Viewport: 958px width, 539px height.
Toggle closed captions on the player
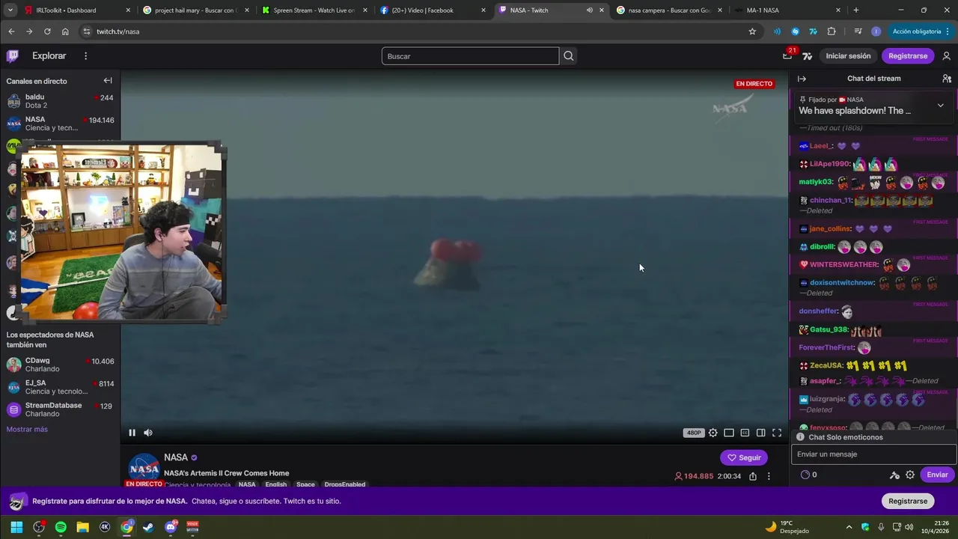click(745, 433)
